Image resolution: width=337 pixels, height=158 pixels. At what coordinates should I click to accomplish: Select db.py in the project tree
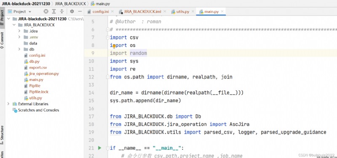coord(34,61)
